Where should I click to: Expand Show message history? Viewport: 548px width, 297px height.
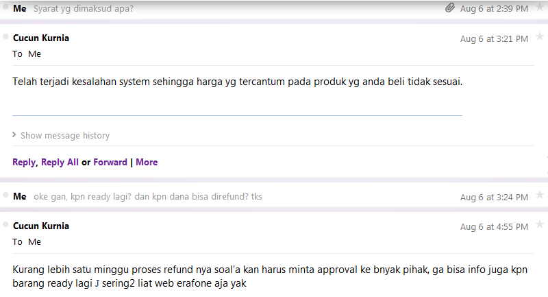click(61, 135)
